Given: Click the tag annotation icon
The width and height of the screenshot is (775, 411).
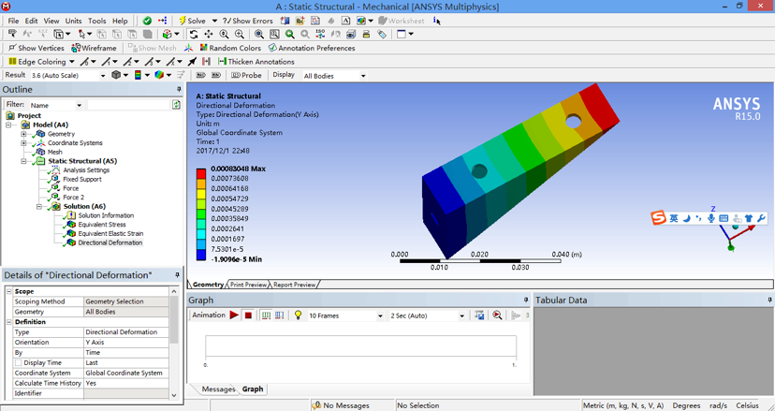Looking at the screenshot, I should click(x=382, y=34).
